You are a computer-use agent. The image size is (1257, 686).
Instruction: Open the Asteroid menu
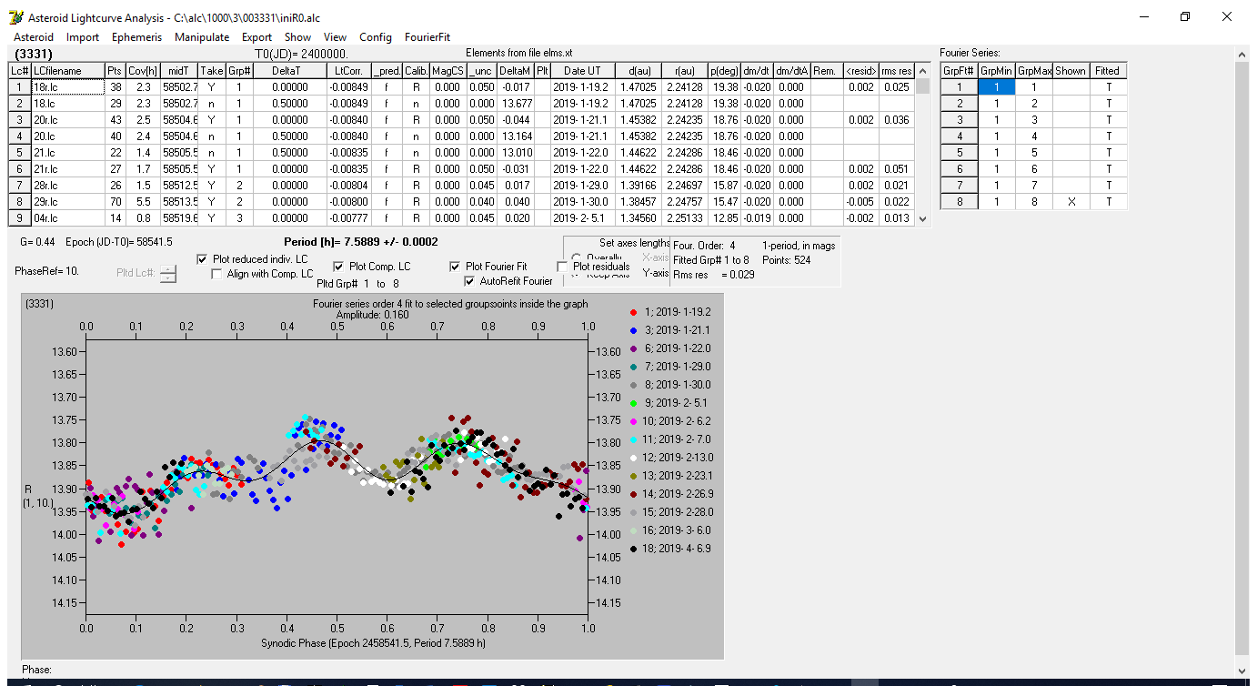(x=34, y=37)
